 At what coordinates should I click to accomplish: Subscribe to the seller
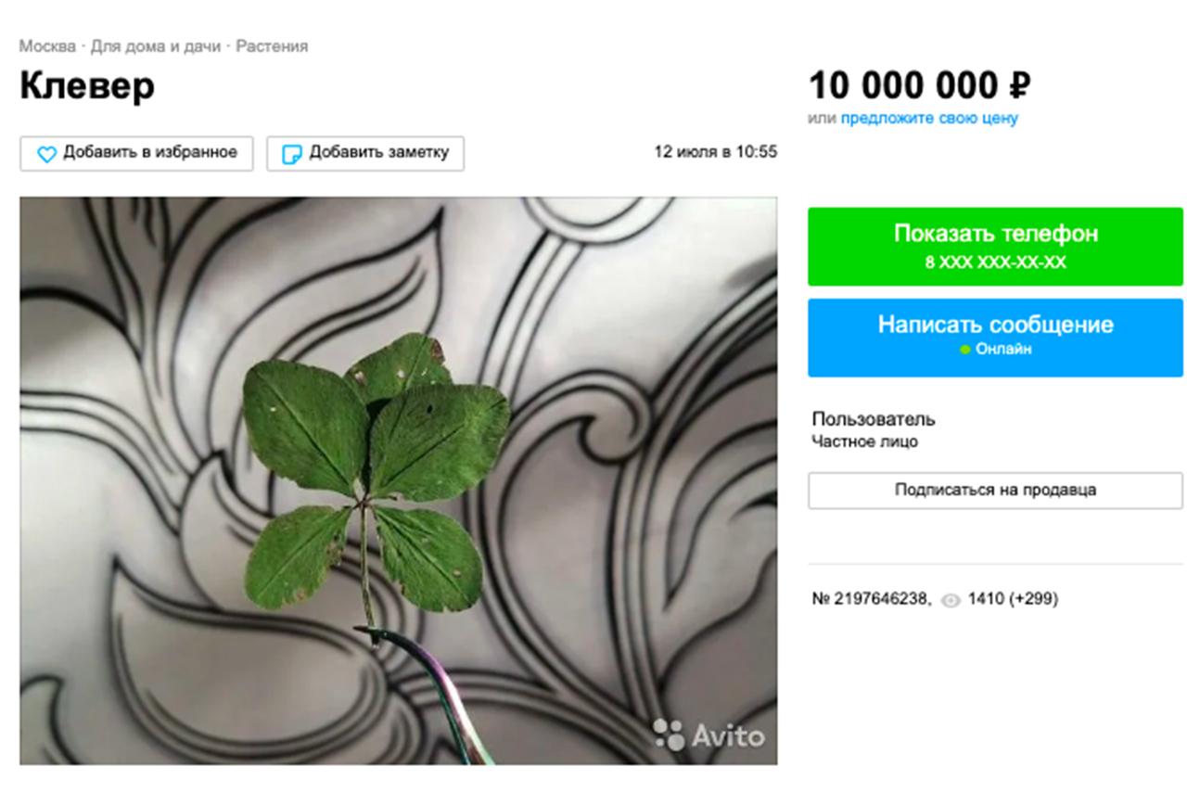(995, 491)
